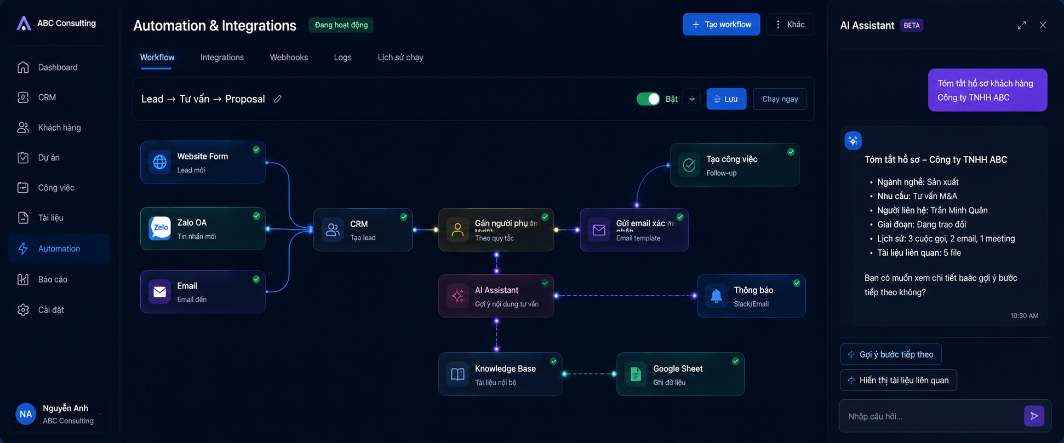Click status check on Tạo công việc node
The image size is (1064, 443).
pos(791,152)
